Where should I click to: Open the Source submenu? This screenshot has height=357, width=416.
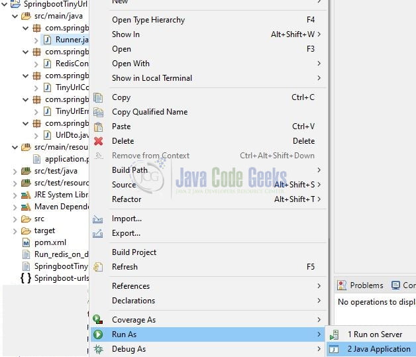pos(209,185)
